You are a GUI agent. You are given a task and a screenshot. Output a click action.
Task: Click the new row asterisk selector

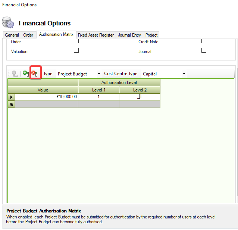(11, 104)
